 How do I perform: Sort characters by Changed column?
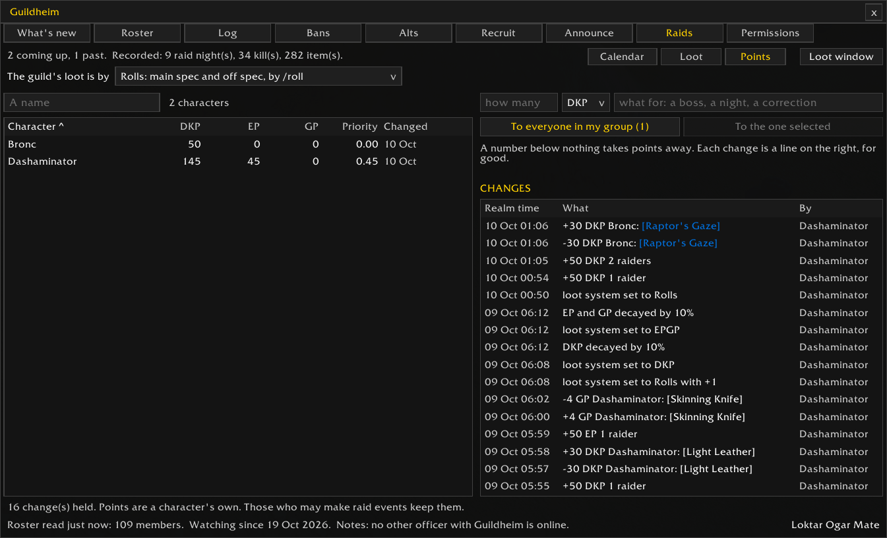406,126
